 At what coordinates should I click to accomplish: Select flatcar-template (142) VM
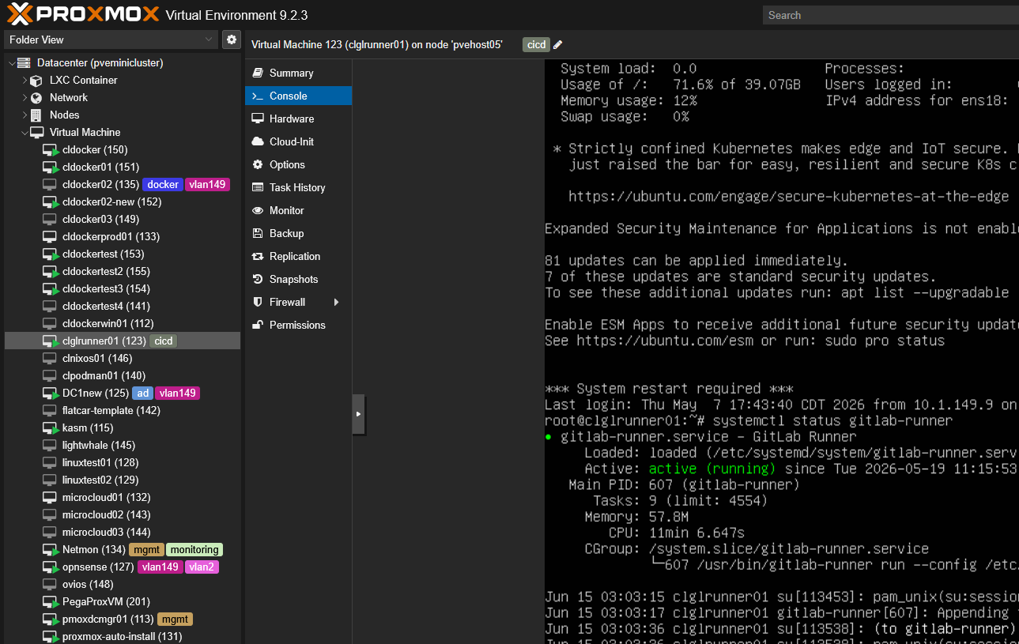point(123,410)
